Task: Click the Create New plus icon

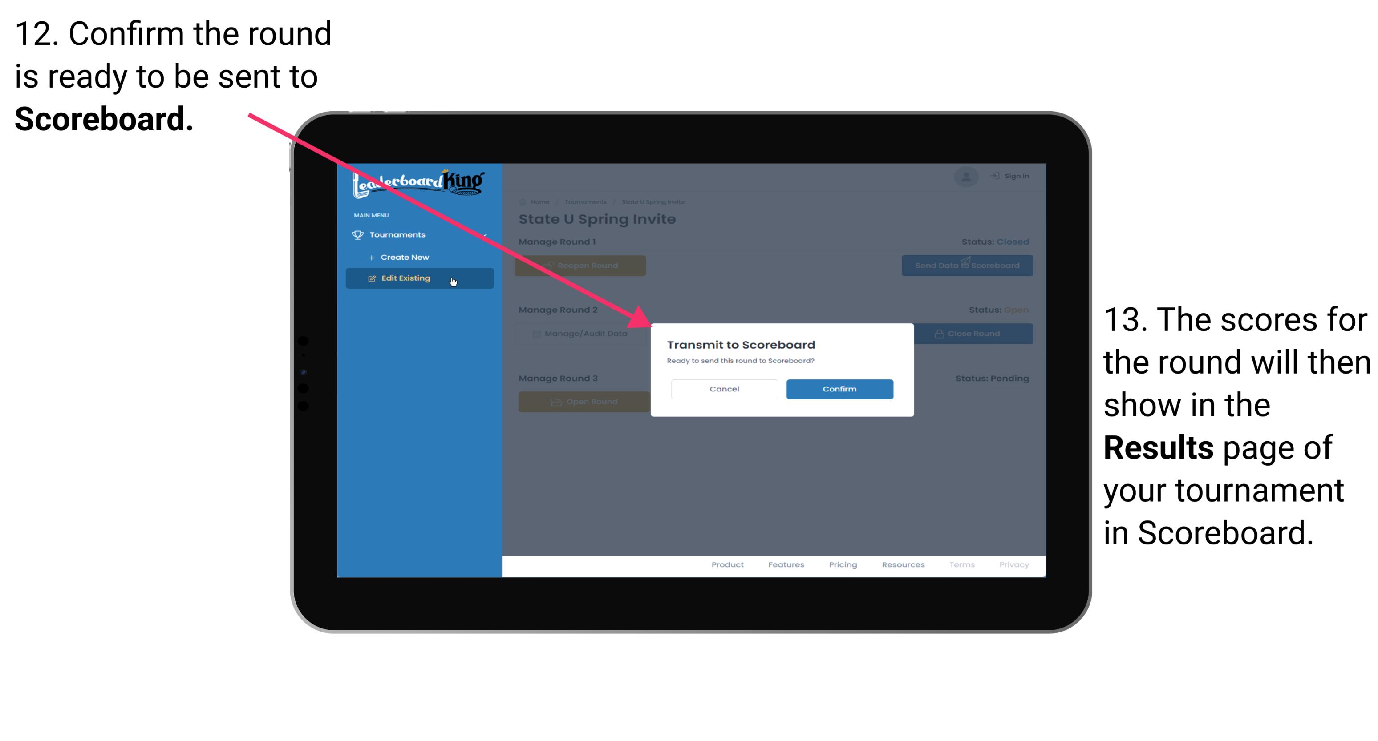Action: click(x=371, y=257)
